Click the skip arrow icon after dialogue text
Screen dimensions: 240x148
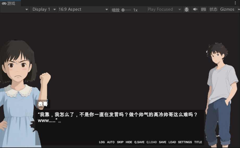[60, 122]
